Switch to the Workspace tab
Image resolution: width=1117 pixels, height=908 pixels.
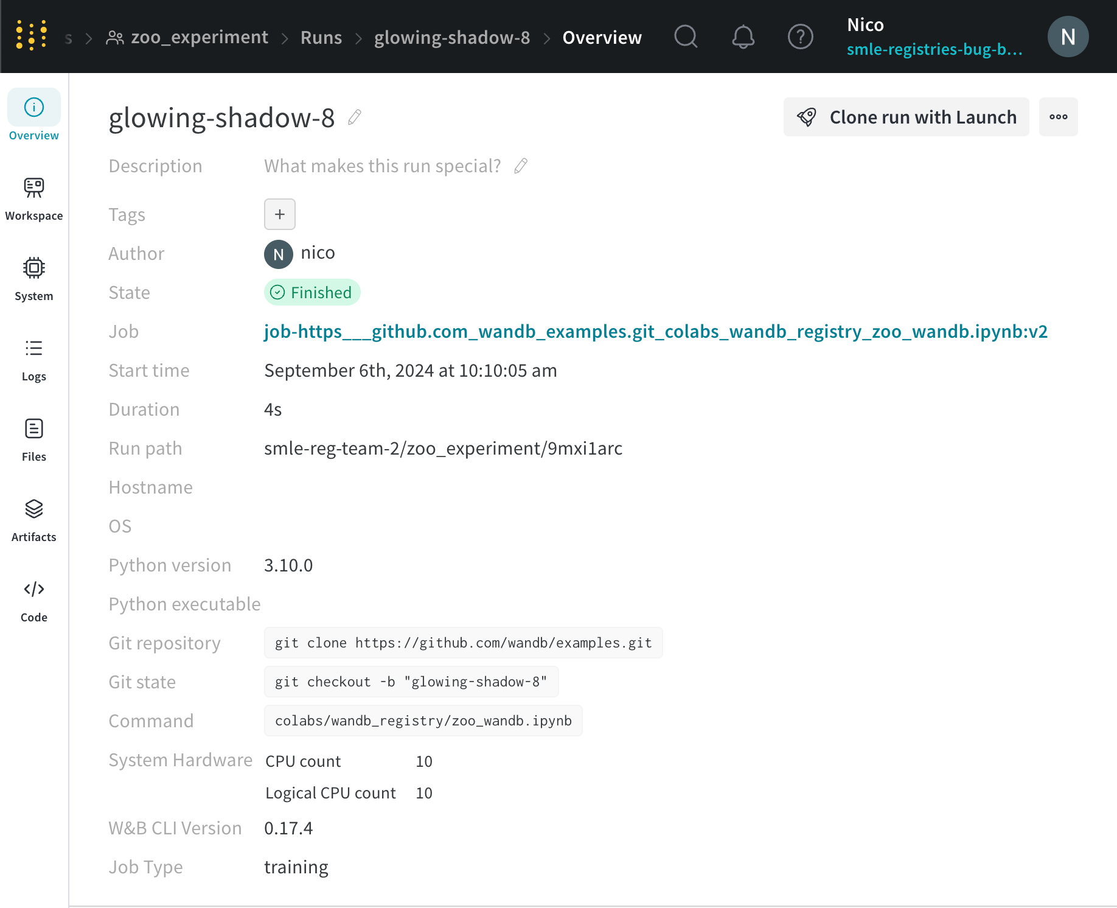point(34,198)
